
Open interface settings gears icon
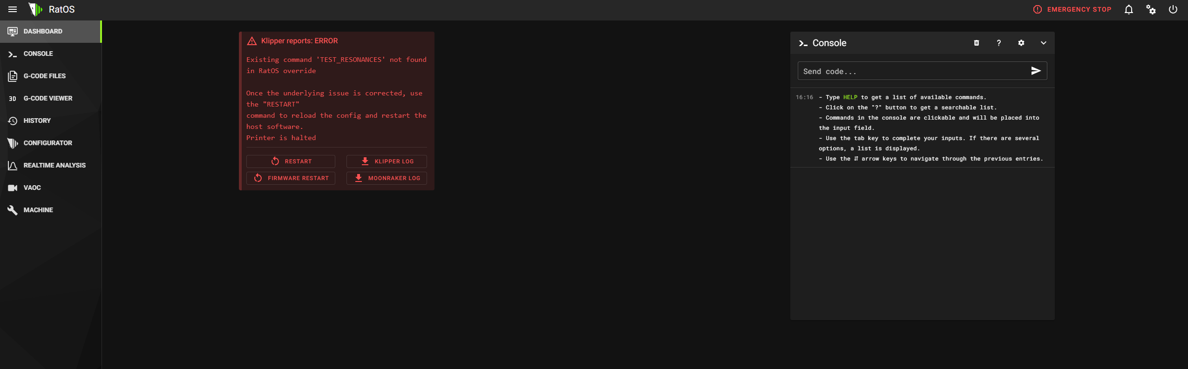1151,9
